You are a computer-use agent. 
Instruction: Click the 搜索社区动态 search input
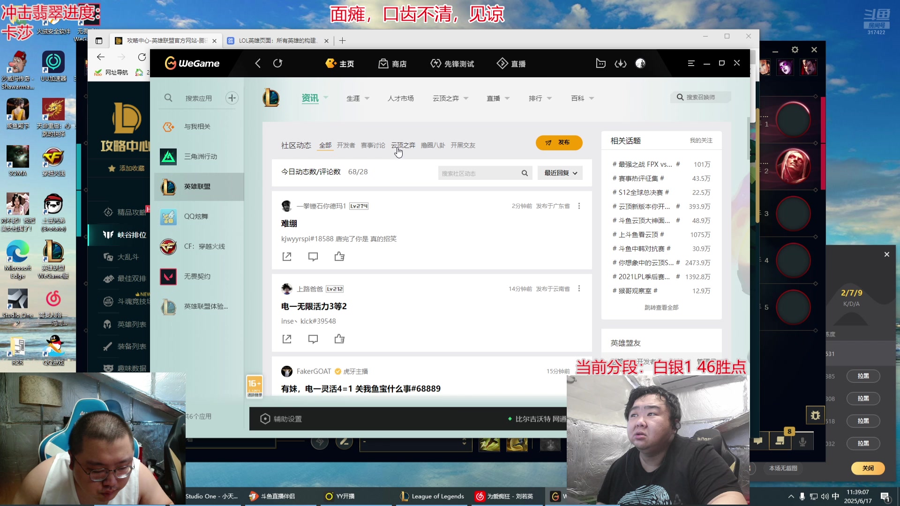478,173
